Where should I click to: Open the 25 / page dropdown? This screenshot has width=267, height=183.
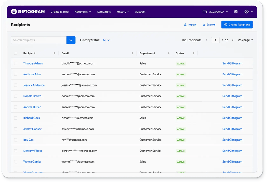pyautogui.click(x=245, y=40)
